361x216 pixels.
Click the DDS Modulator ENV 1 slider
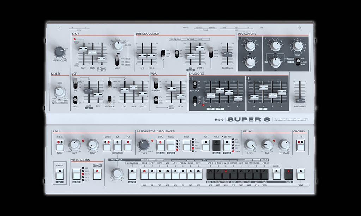[x=151, y=56]
